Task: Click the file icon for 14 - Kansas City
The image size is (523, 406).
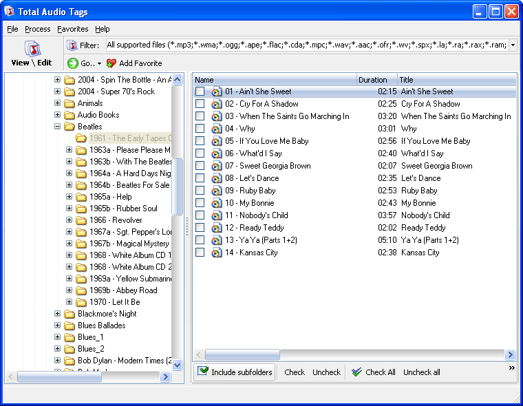Action: pyautogui.click(x=216, y=253)
